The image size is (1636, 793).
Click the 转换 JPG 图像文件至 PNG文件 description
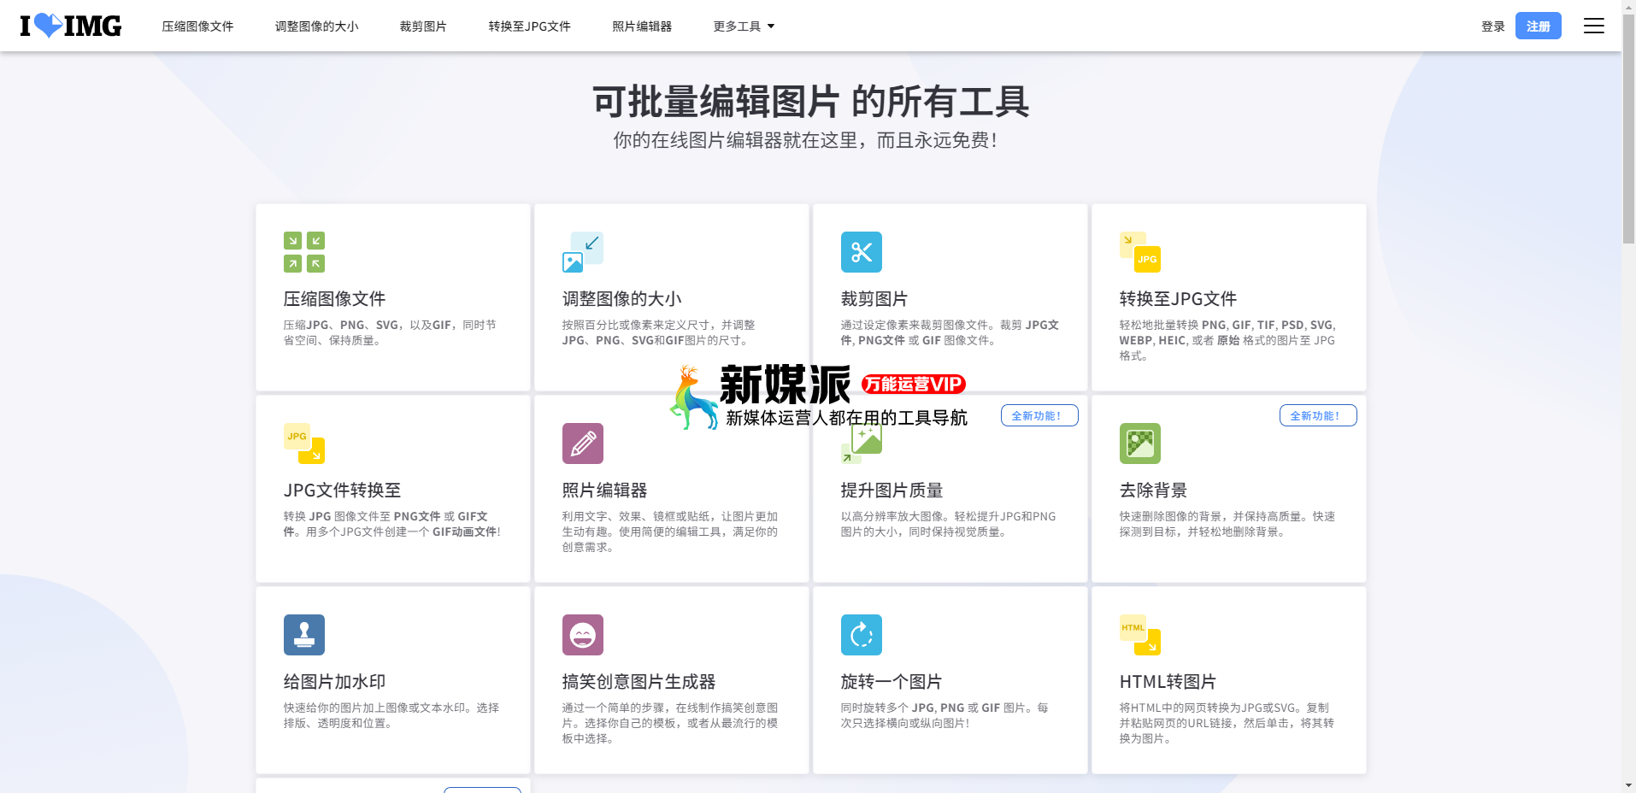(x=392, y=524)
